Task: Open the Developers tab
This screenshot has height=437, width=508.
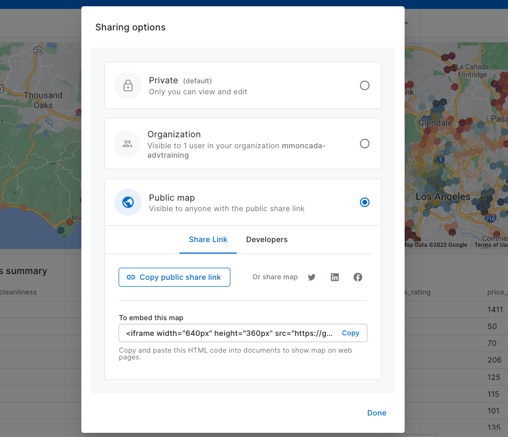Action: [267, 239]
